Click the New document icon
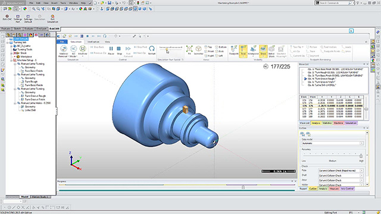Screen dimensions: 381x214 tap(95, 3)
